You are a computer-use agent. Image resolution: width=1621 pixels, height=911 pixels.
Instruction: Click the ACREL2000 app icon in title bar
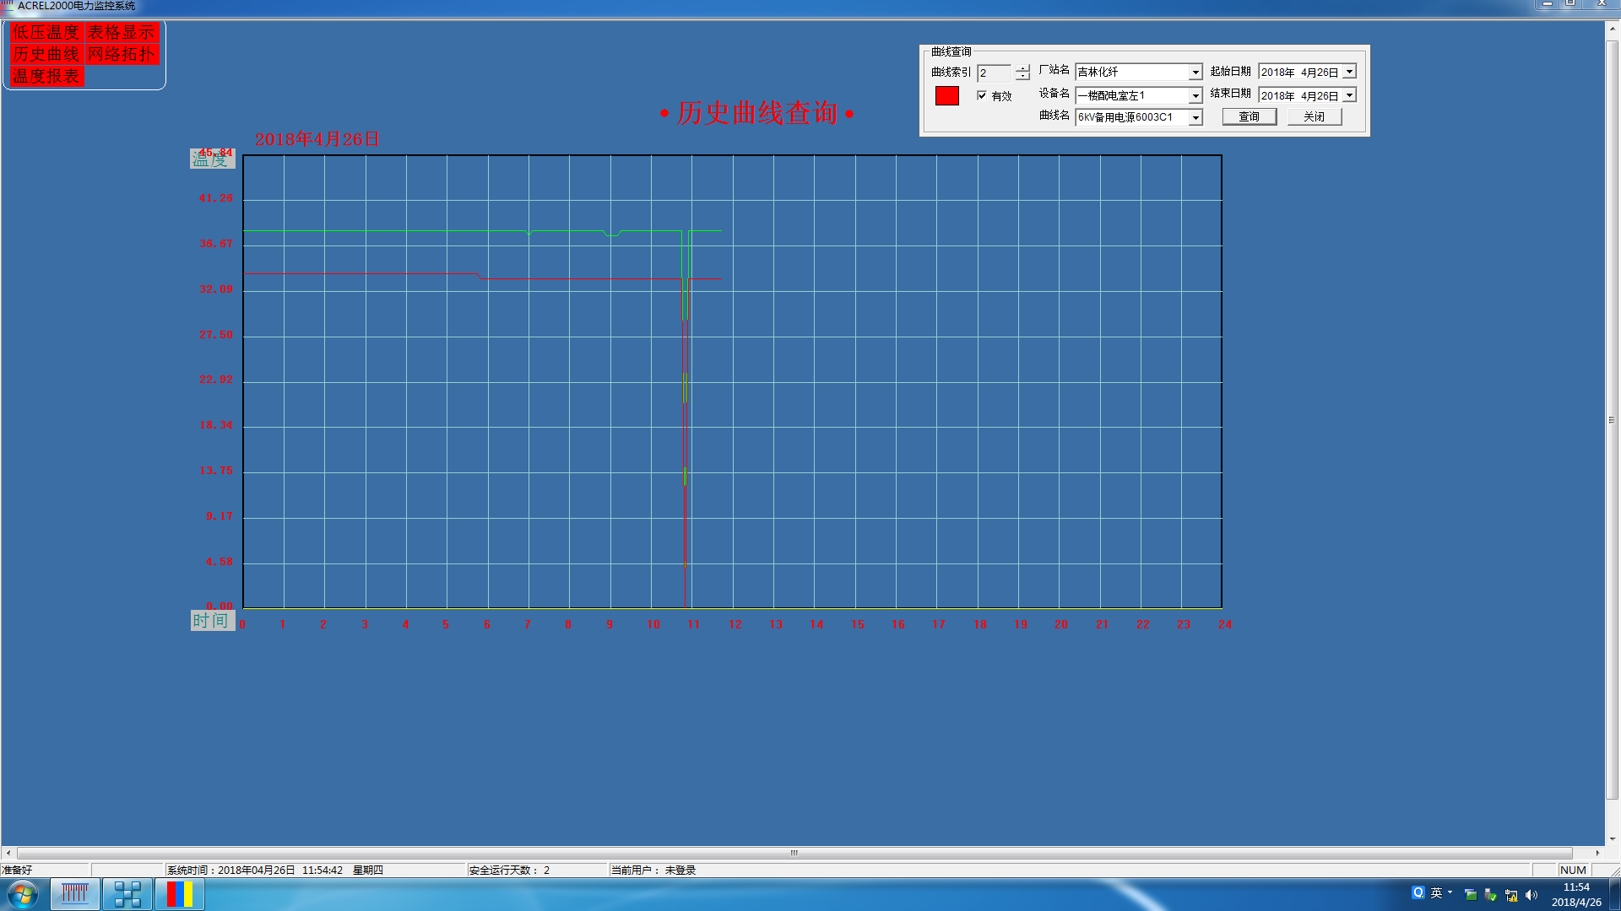[8, 6]
